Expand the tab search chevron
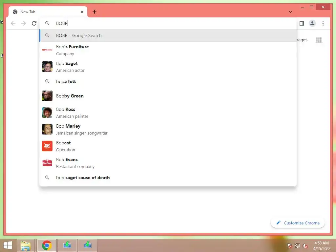The image size is (336, 252). coord(290,12)
